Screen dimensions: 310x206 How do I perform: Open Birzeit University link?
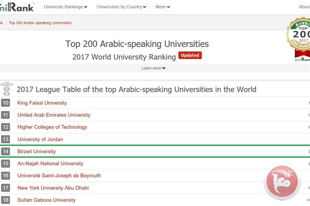[x=37, y=151]
